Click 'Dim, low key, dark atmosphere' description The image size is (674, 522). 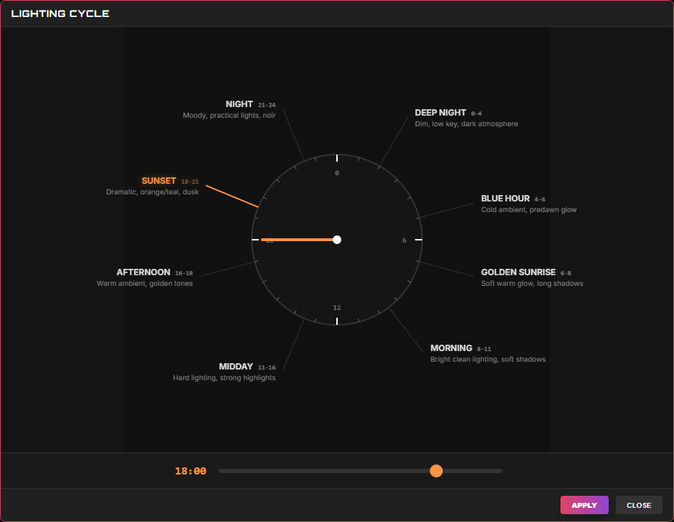point(466,123)
